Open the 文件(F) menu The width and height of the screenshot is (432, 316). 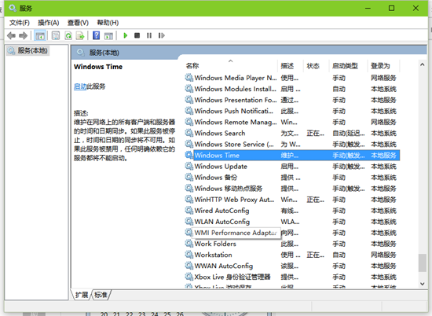coord(20,23)
